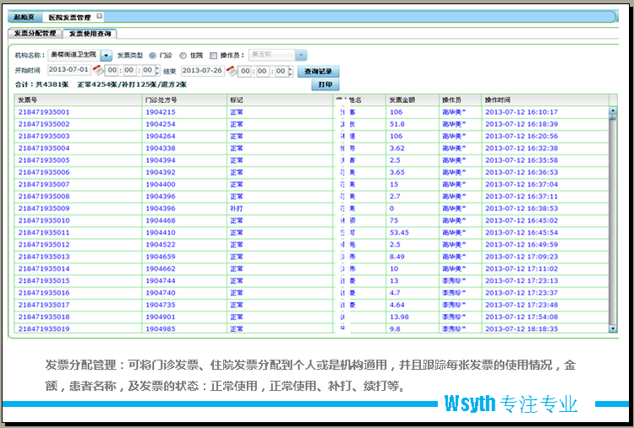The width and height of the screenshot is (634, 428).
Task: Click the 补打 mark in row 218471935009
Action: click(237, 209)
